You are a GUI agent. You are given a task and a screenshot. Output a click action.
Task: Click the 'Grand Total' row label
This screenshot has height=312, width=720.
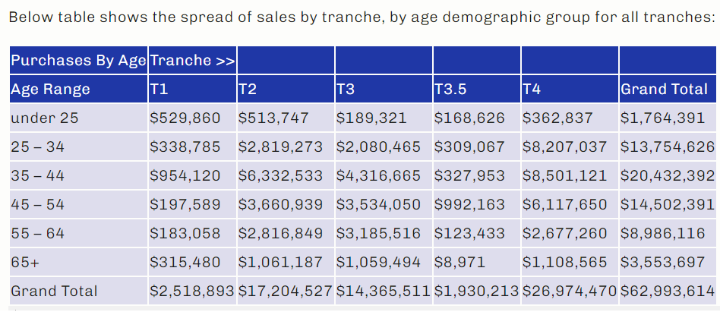click(78, 291)
